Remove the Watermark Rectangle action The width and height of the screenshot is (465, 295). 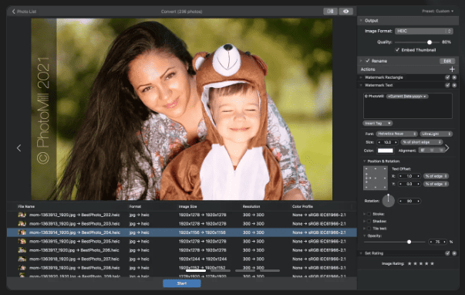coord(454,77)
